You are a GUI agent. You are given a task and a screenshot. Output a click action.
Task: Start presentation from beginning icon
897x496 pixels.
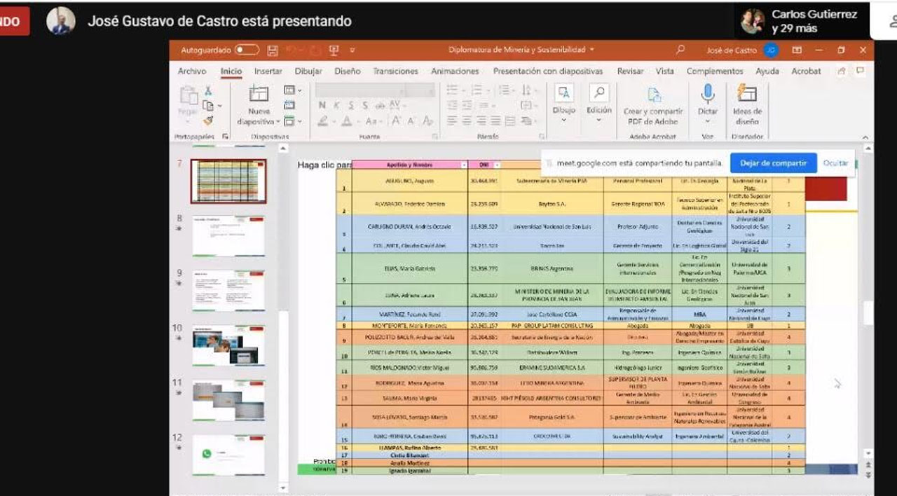(334, 50)
